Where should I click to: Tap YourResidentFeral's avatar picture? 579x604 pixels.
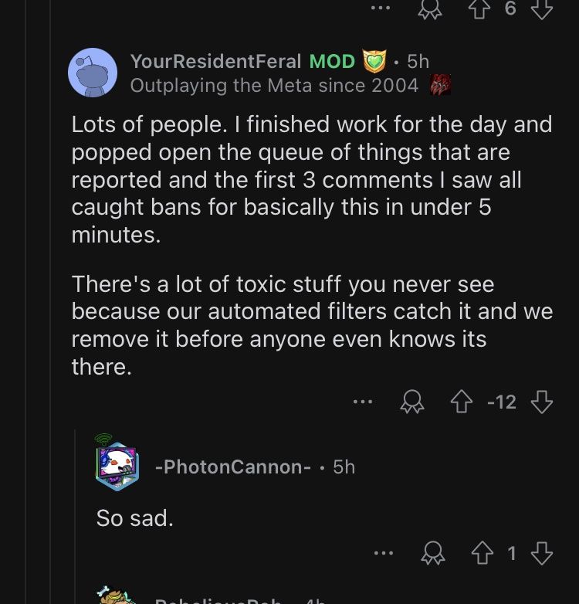(93, 73)
